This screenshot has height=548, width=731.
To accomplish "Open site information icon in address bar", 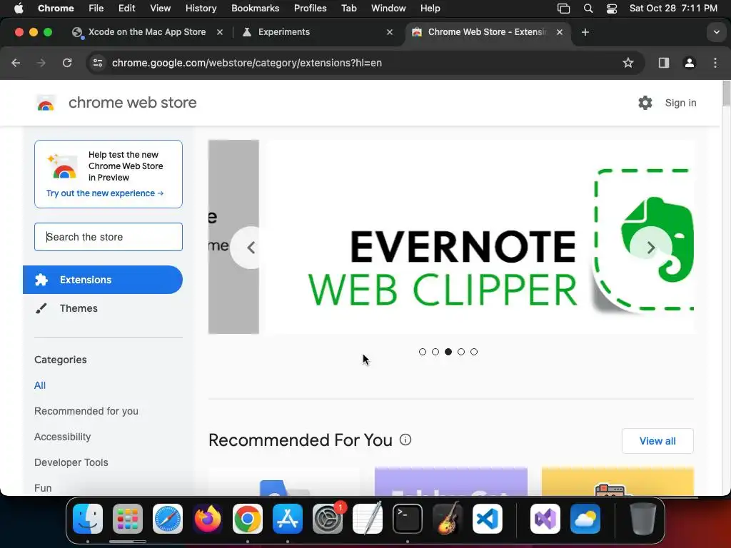I will [97, 63].
